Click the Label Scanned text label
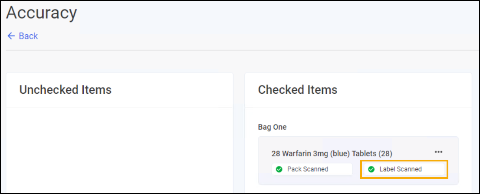Screen dimensions: 480x194 [401, 169]
